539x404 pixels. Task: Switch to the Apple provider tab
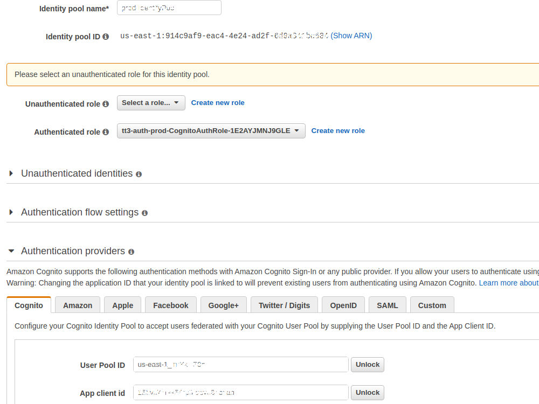tap(123, 305)
